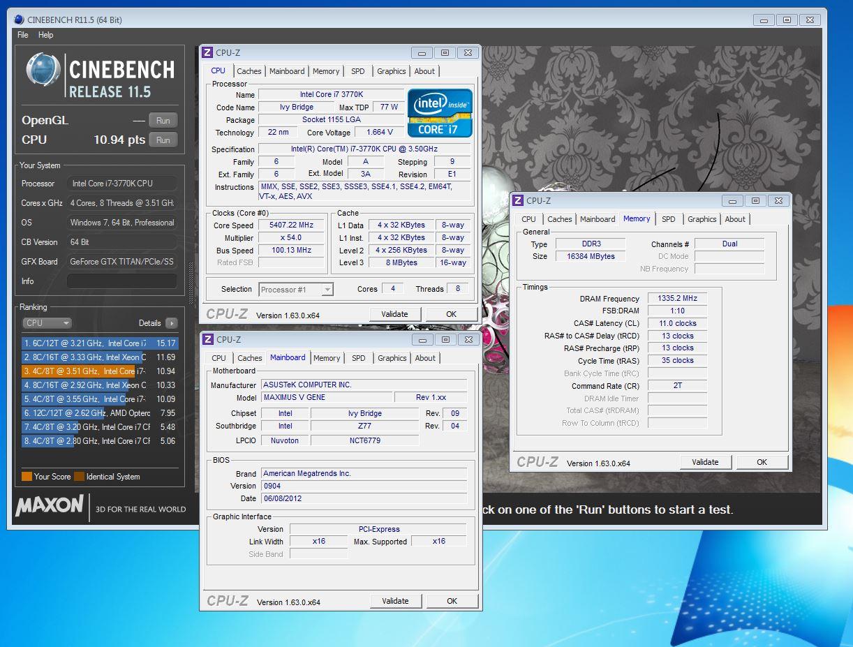The height and width of the screenshot is (647, 853).
Task: Click Core Voltage value 1.664 V
Action: (379, 132)
